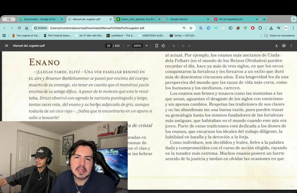This screenshot has width=297, height=193.
Task: Open Chrome three-dot menu
Action: point(293,28)
